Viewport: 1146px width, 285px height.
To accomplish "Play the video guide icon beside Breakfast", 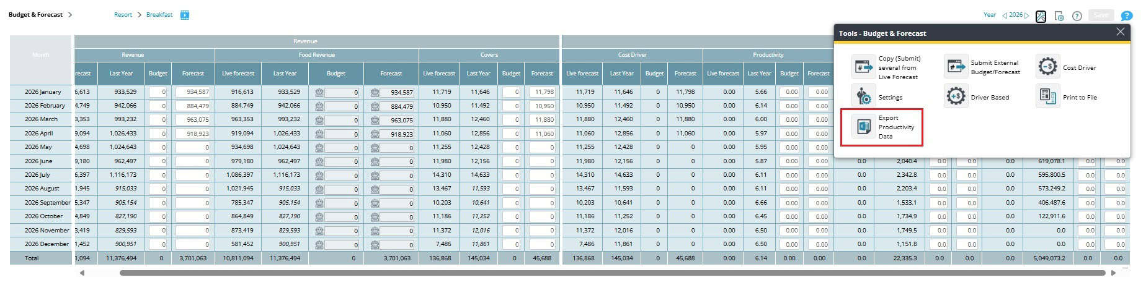I will [185, 15].
